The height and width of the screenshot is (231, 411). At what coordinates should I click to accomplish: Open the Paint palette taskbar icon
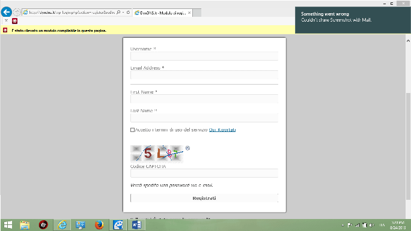pyautogui.click(x=118, y=225)
